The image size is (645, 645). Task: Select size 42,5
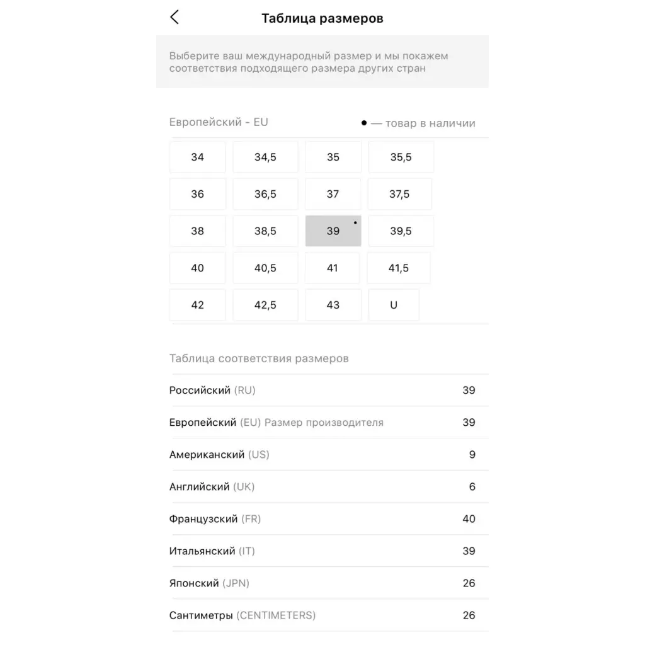click(x=265, y=305)
